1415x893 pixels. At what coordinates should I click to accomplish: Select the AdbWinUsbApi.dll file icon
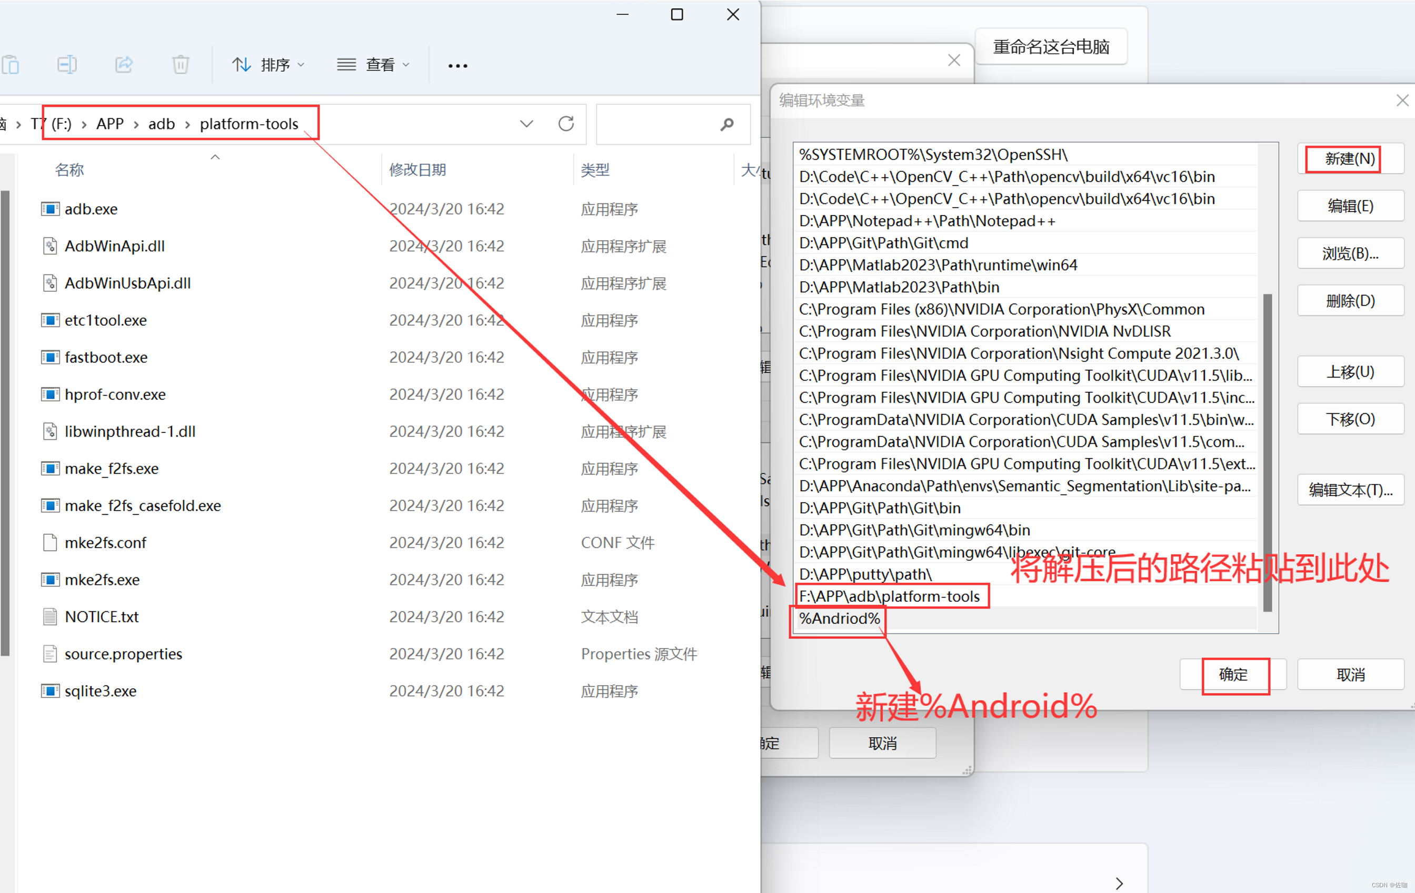[x=50, y=283]
